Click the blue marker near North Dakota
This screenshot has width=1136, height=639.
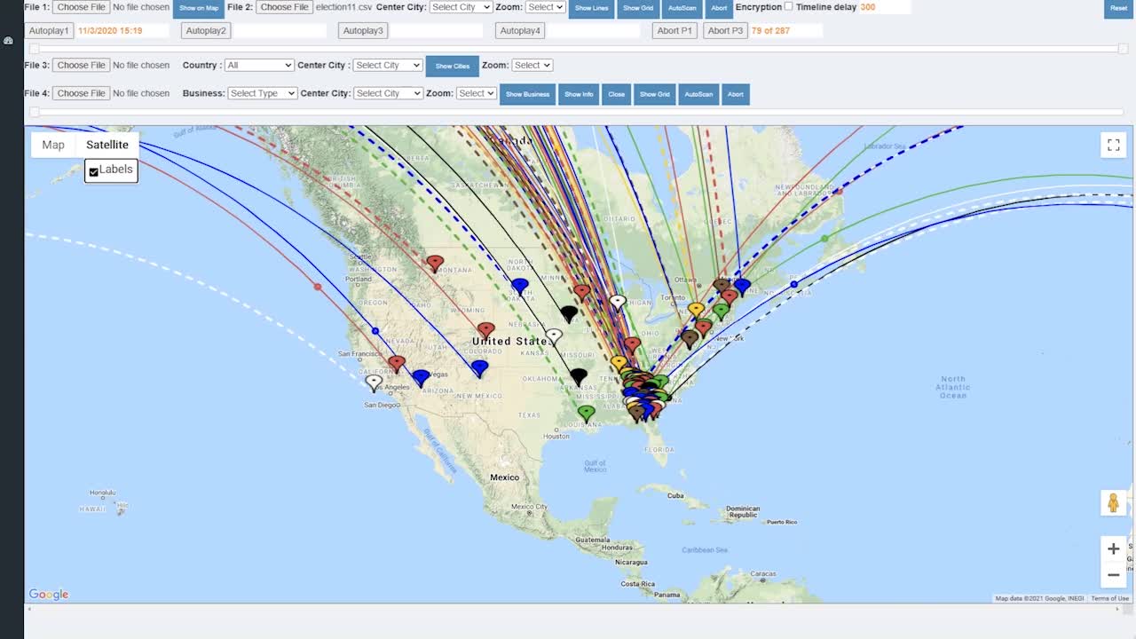[520, 286]
